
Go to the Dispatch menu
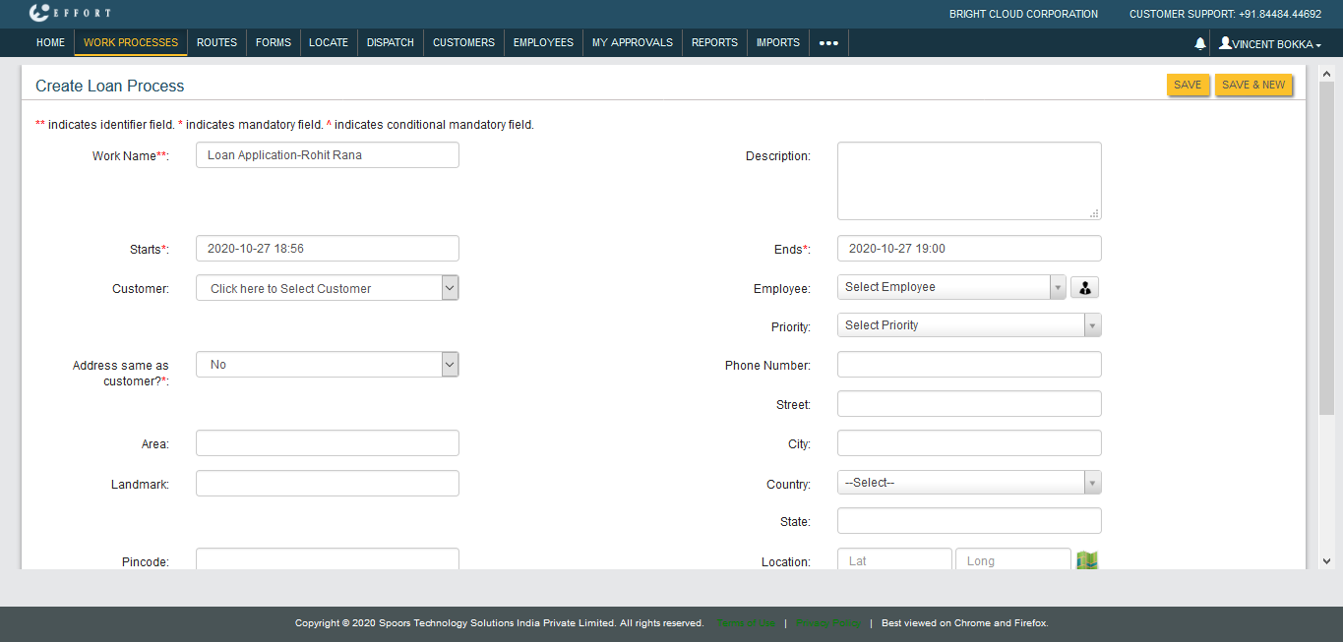tap(391, 43)
